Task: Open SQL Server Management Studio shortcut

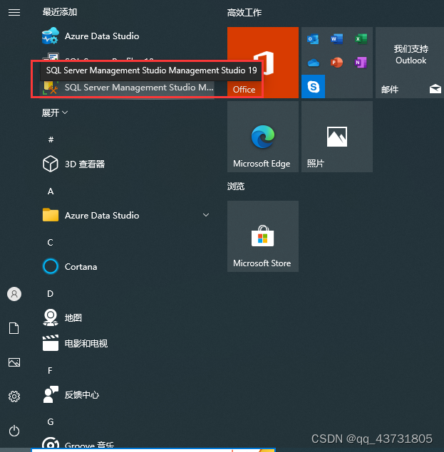Action: 127,88
